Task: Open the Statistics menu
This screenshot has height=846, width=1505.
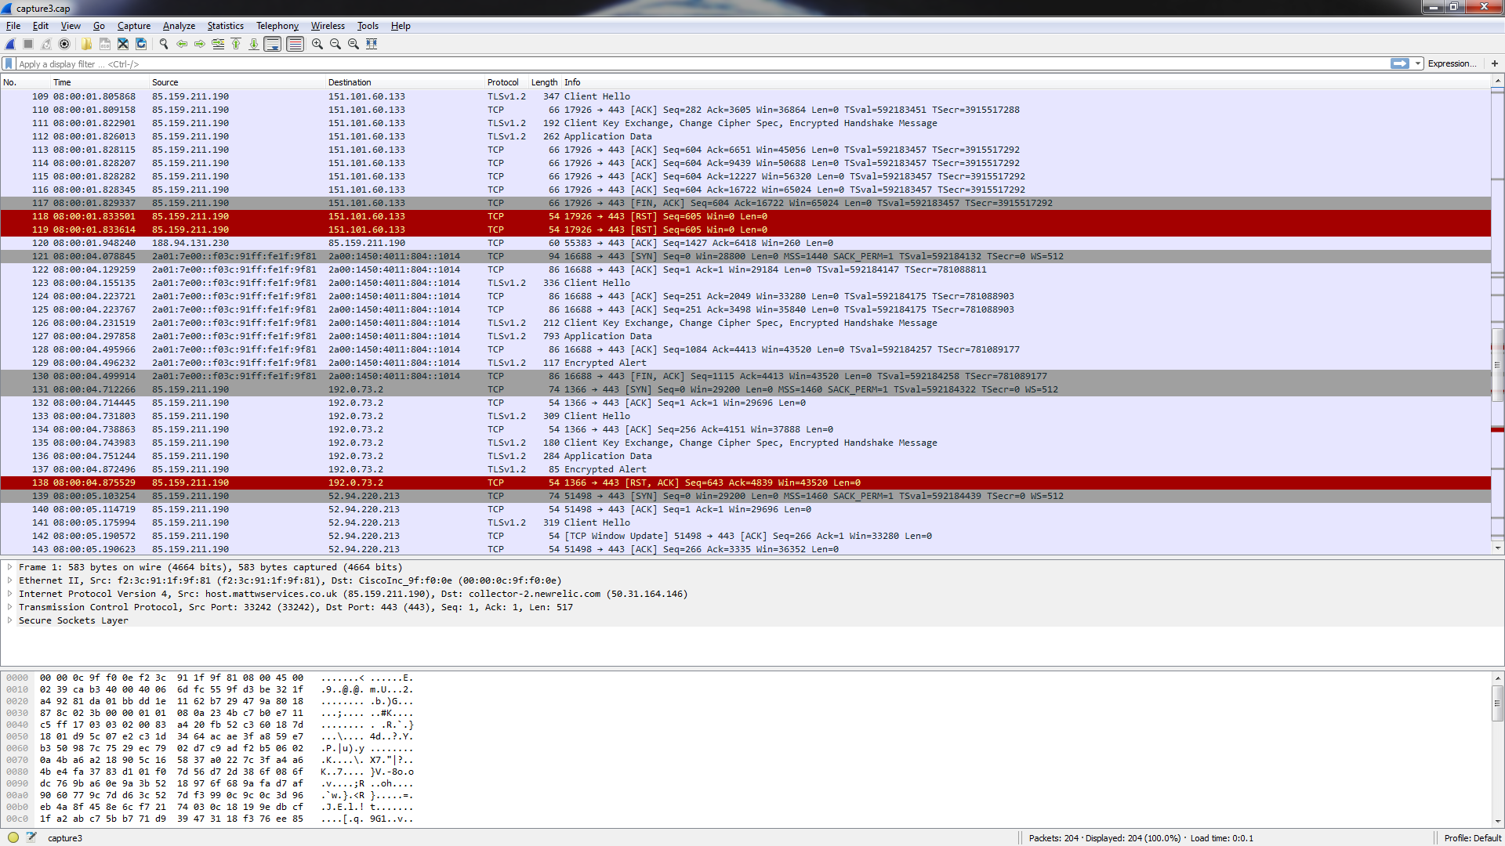Action: (x=226, y=26)
